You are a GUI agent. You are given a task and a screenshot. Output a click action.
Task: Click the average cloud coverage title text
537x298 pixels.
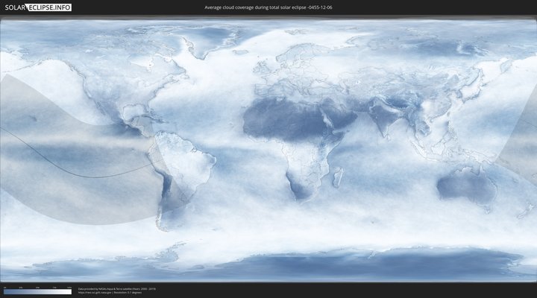pos(268,7)
